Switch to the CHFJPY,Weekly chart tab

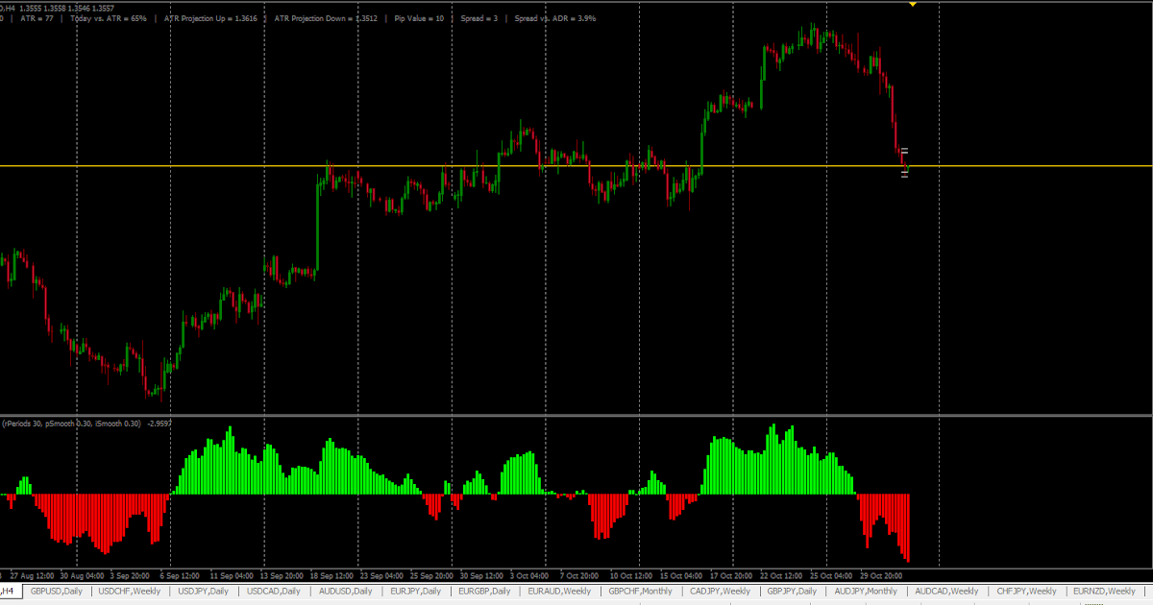coord(1027,592)
